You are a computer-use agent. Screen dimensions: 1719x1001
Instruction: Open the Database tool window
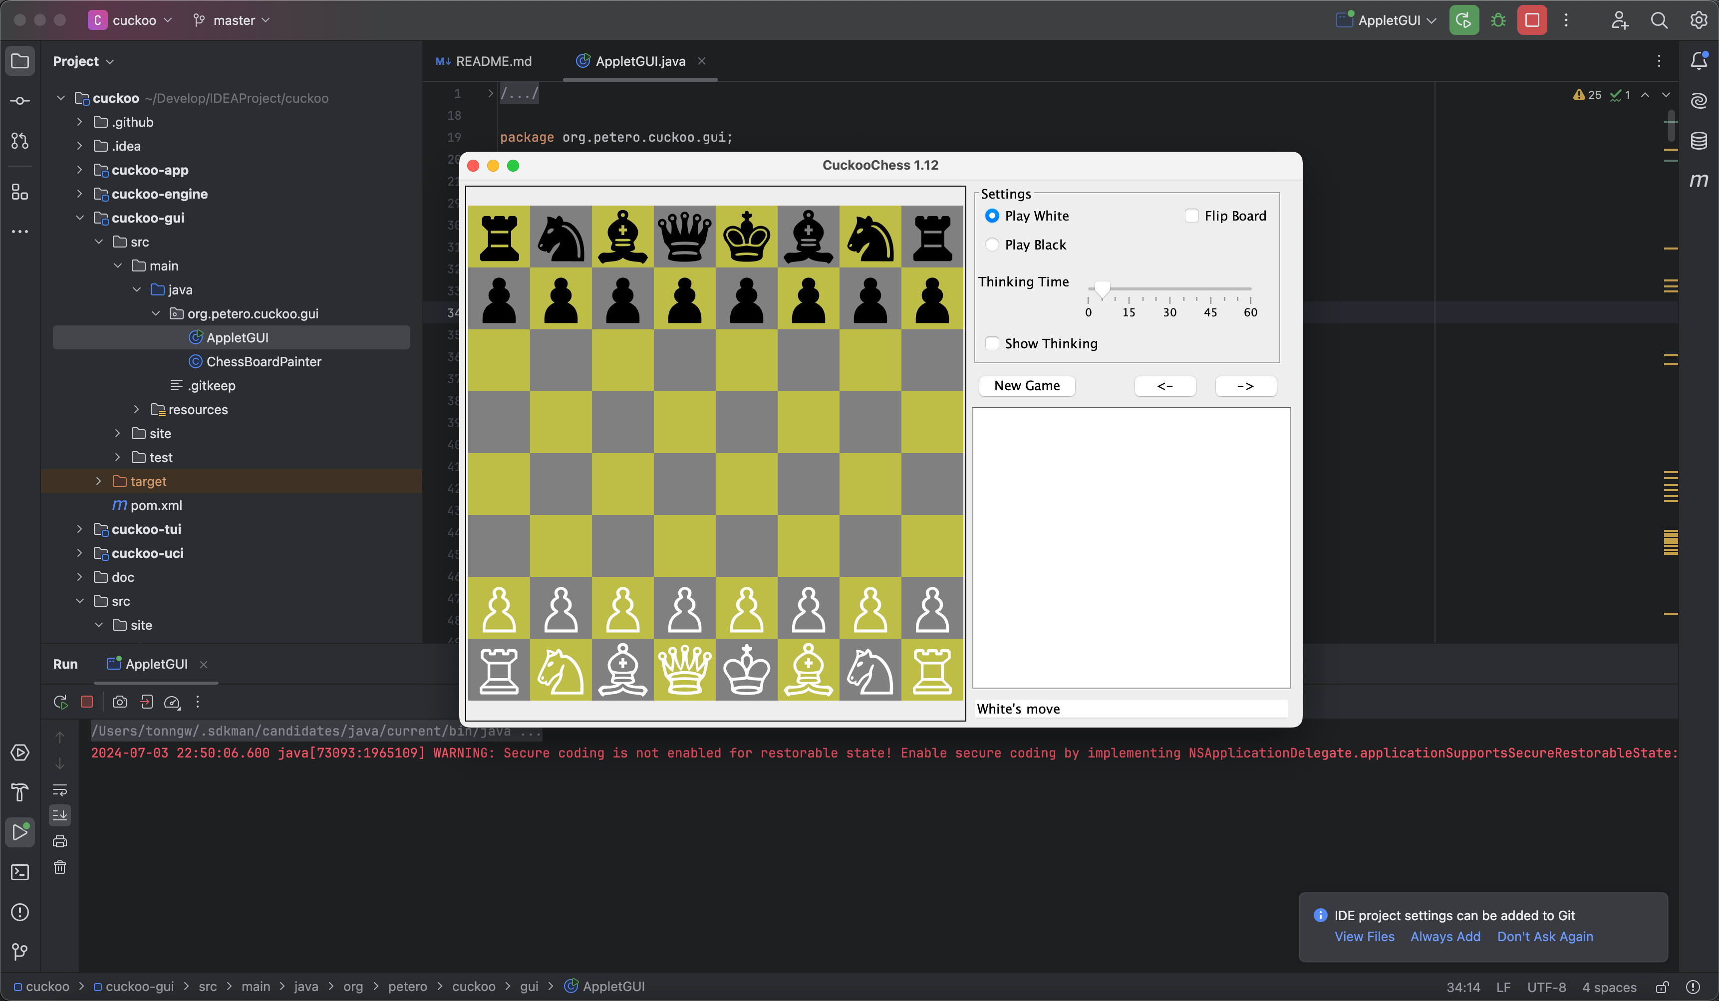click(1698, 140)
